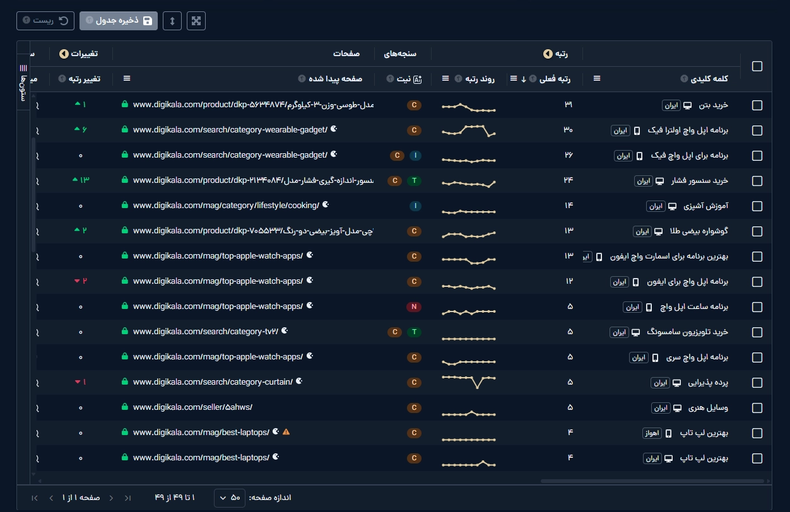
Task: Click the صفحات column group header
Action: click(346, 54)
